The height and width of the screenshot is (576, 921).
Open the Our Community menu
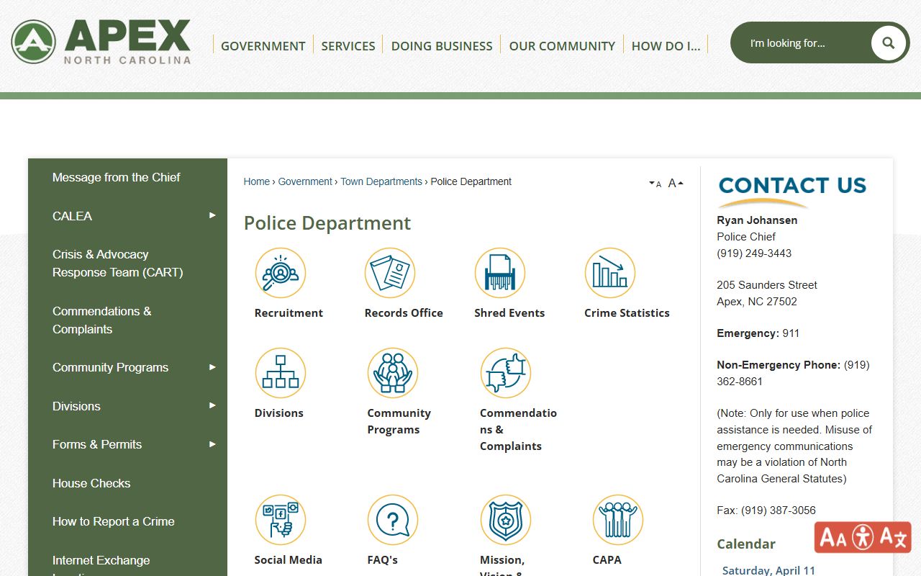coord(561,46)
